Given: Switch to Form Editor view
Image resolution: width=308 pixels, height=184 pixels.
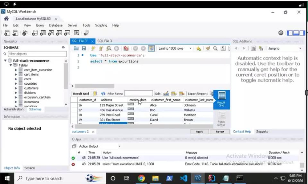Looking at the screenshot, I should pos(221,119).
